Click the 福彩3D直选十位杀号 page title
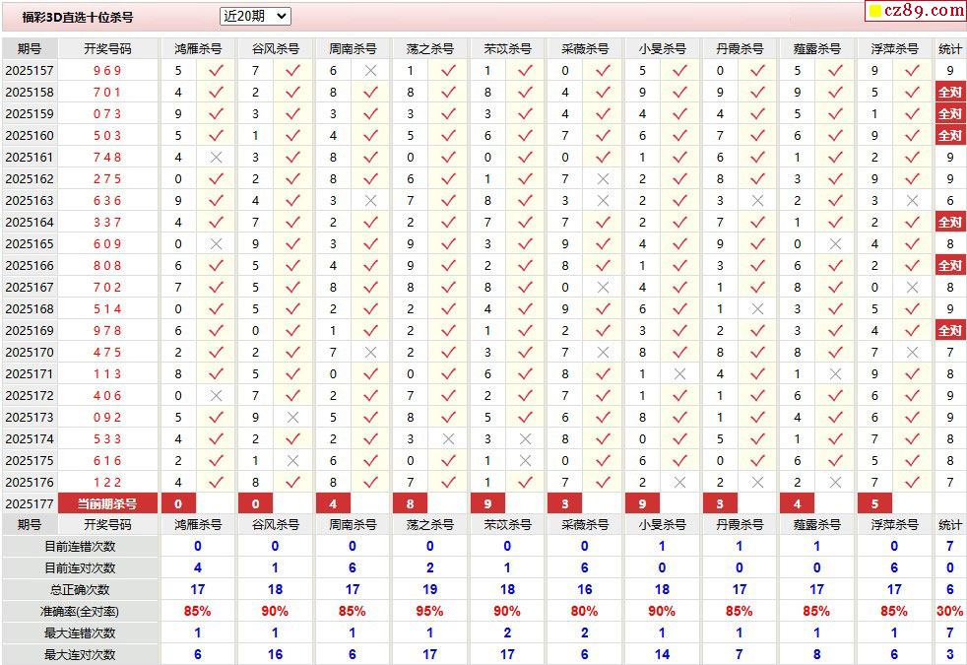 (78, 18)
